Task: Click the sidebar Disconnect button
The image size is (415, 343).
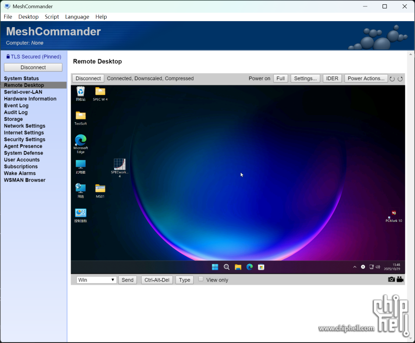Action: [33, 67]
